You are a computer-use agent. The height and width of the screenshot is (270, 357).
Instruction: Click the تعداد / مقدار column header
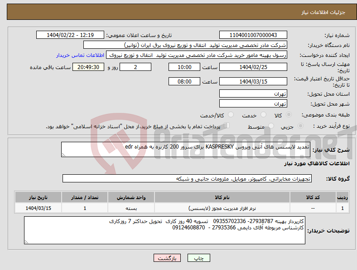coord(85,197)
